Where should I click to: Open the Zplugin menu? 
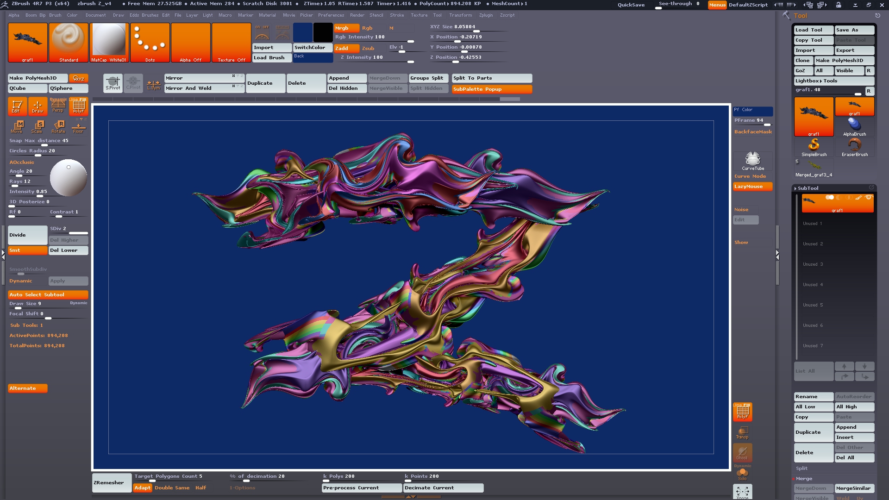[486, 15]
